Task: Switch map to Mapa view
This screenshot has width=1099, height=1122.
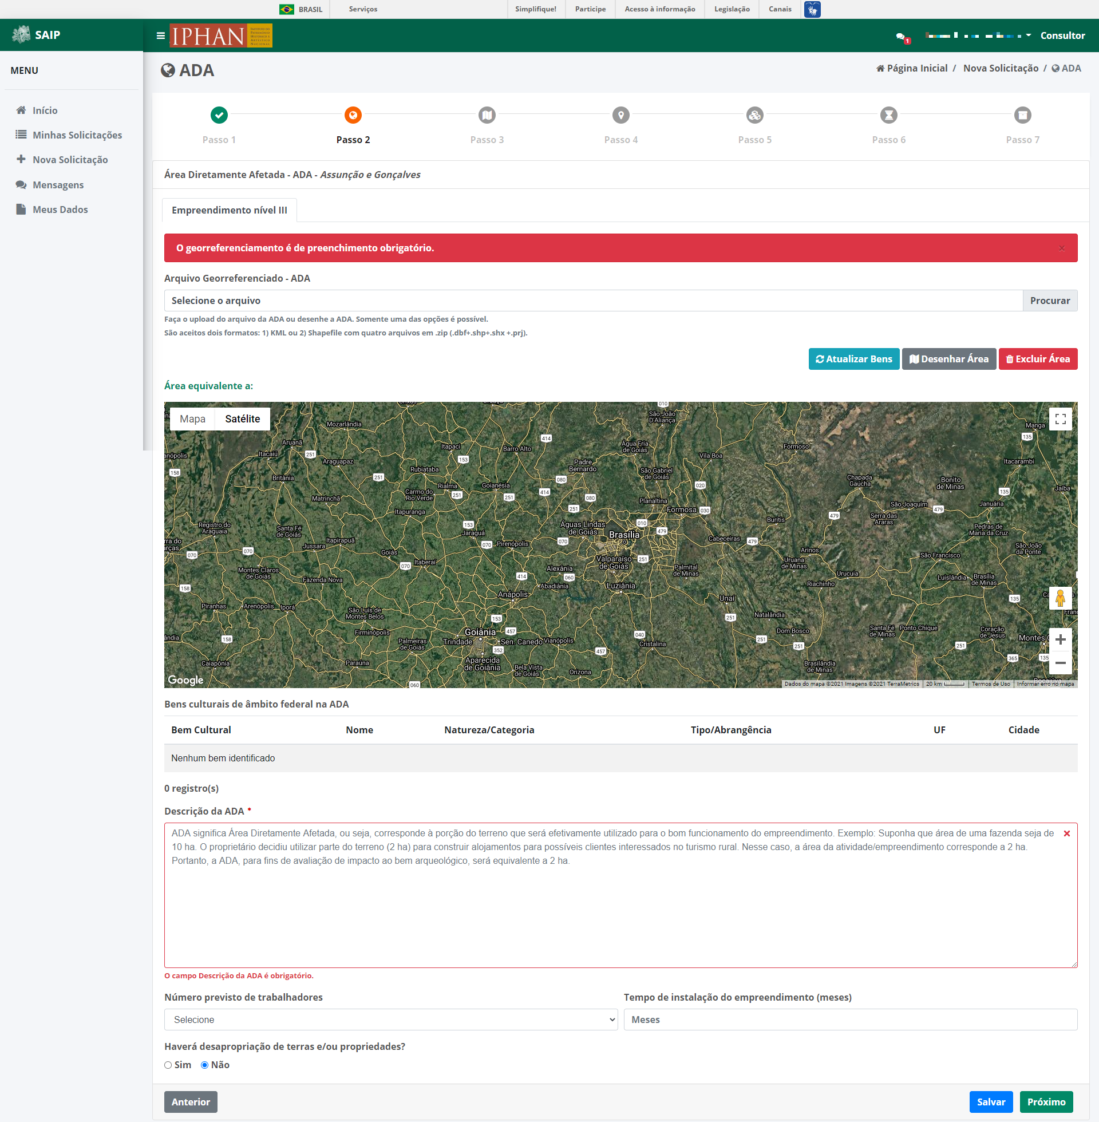Action: pyautogui.click(x=192, y=419)
